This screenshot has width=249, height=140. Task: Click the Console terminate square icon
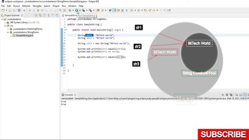click(x=223, y=95)
